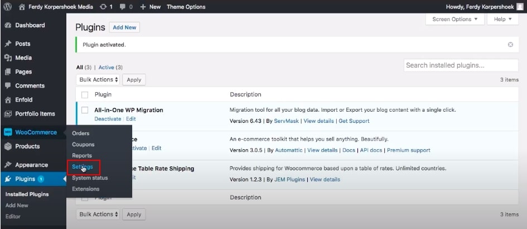The height and width of the screenshot is (229, 527).
Task: Dismiss the Plugin activated notice
Action: pos(510,45)
